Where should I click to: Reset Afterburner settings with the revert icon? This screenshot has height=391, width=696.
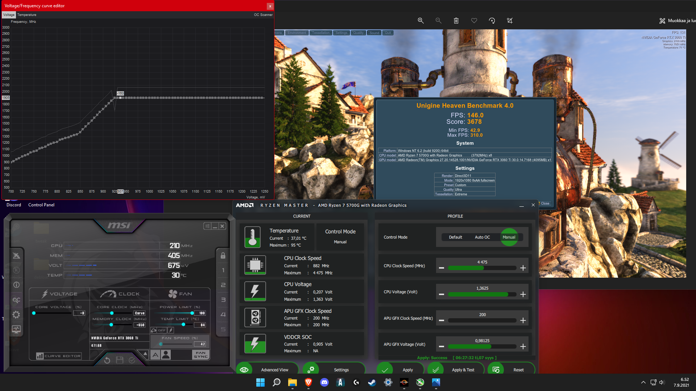[x=107, y=360]
